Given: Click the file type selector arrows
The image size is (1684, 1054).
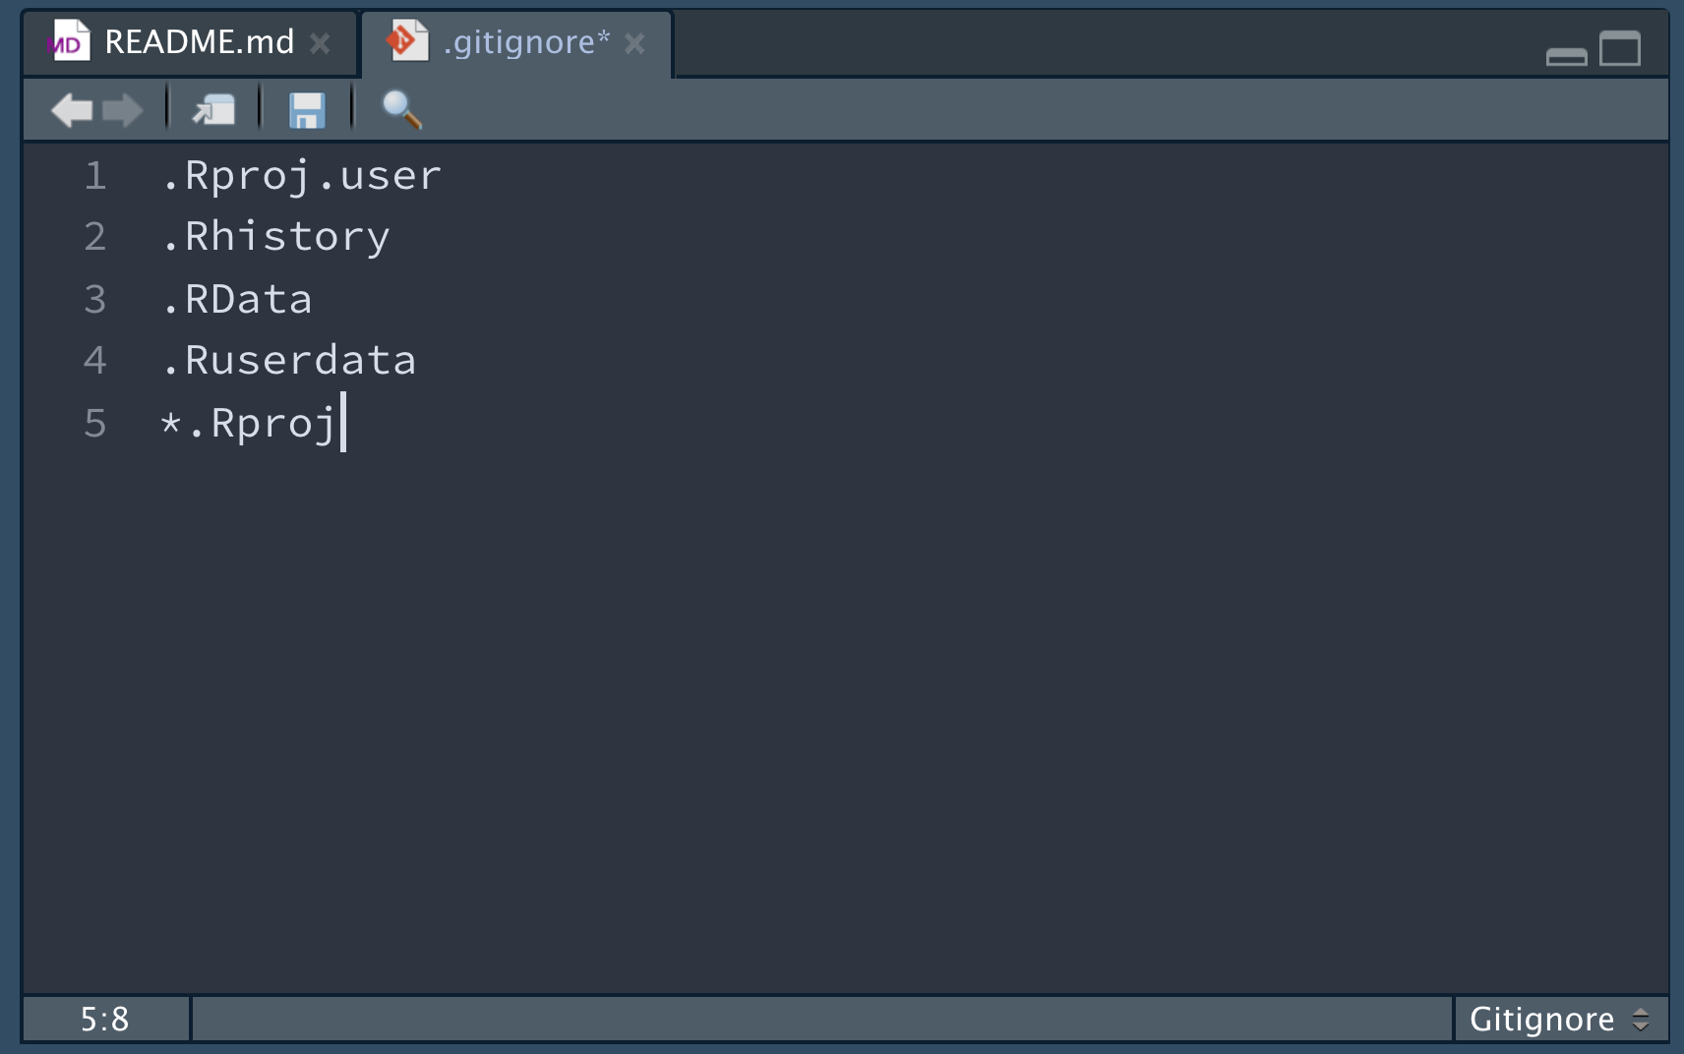Looking at the screenshot, I should pyautogui.click(x=1641, y=1019).
